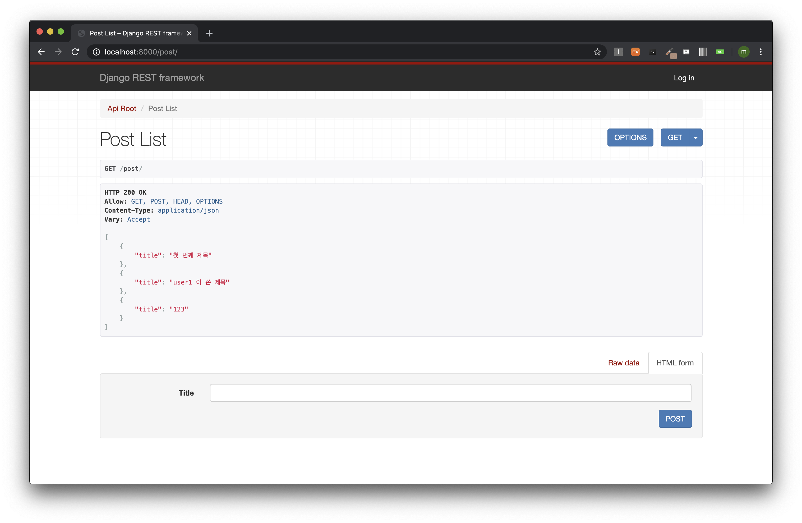Open the green 'm' profile avatar
Image resolution: width=802 pixels, height=523 pixels.
[x=743, y=52]
